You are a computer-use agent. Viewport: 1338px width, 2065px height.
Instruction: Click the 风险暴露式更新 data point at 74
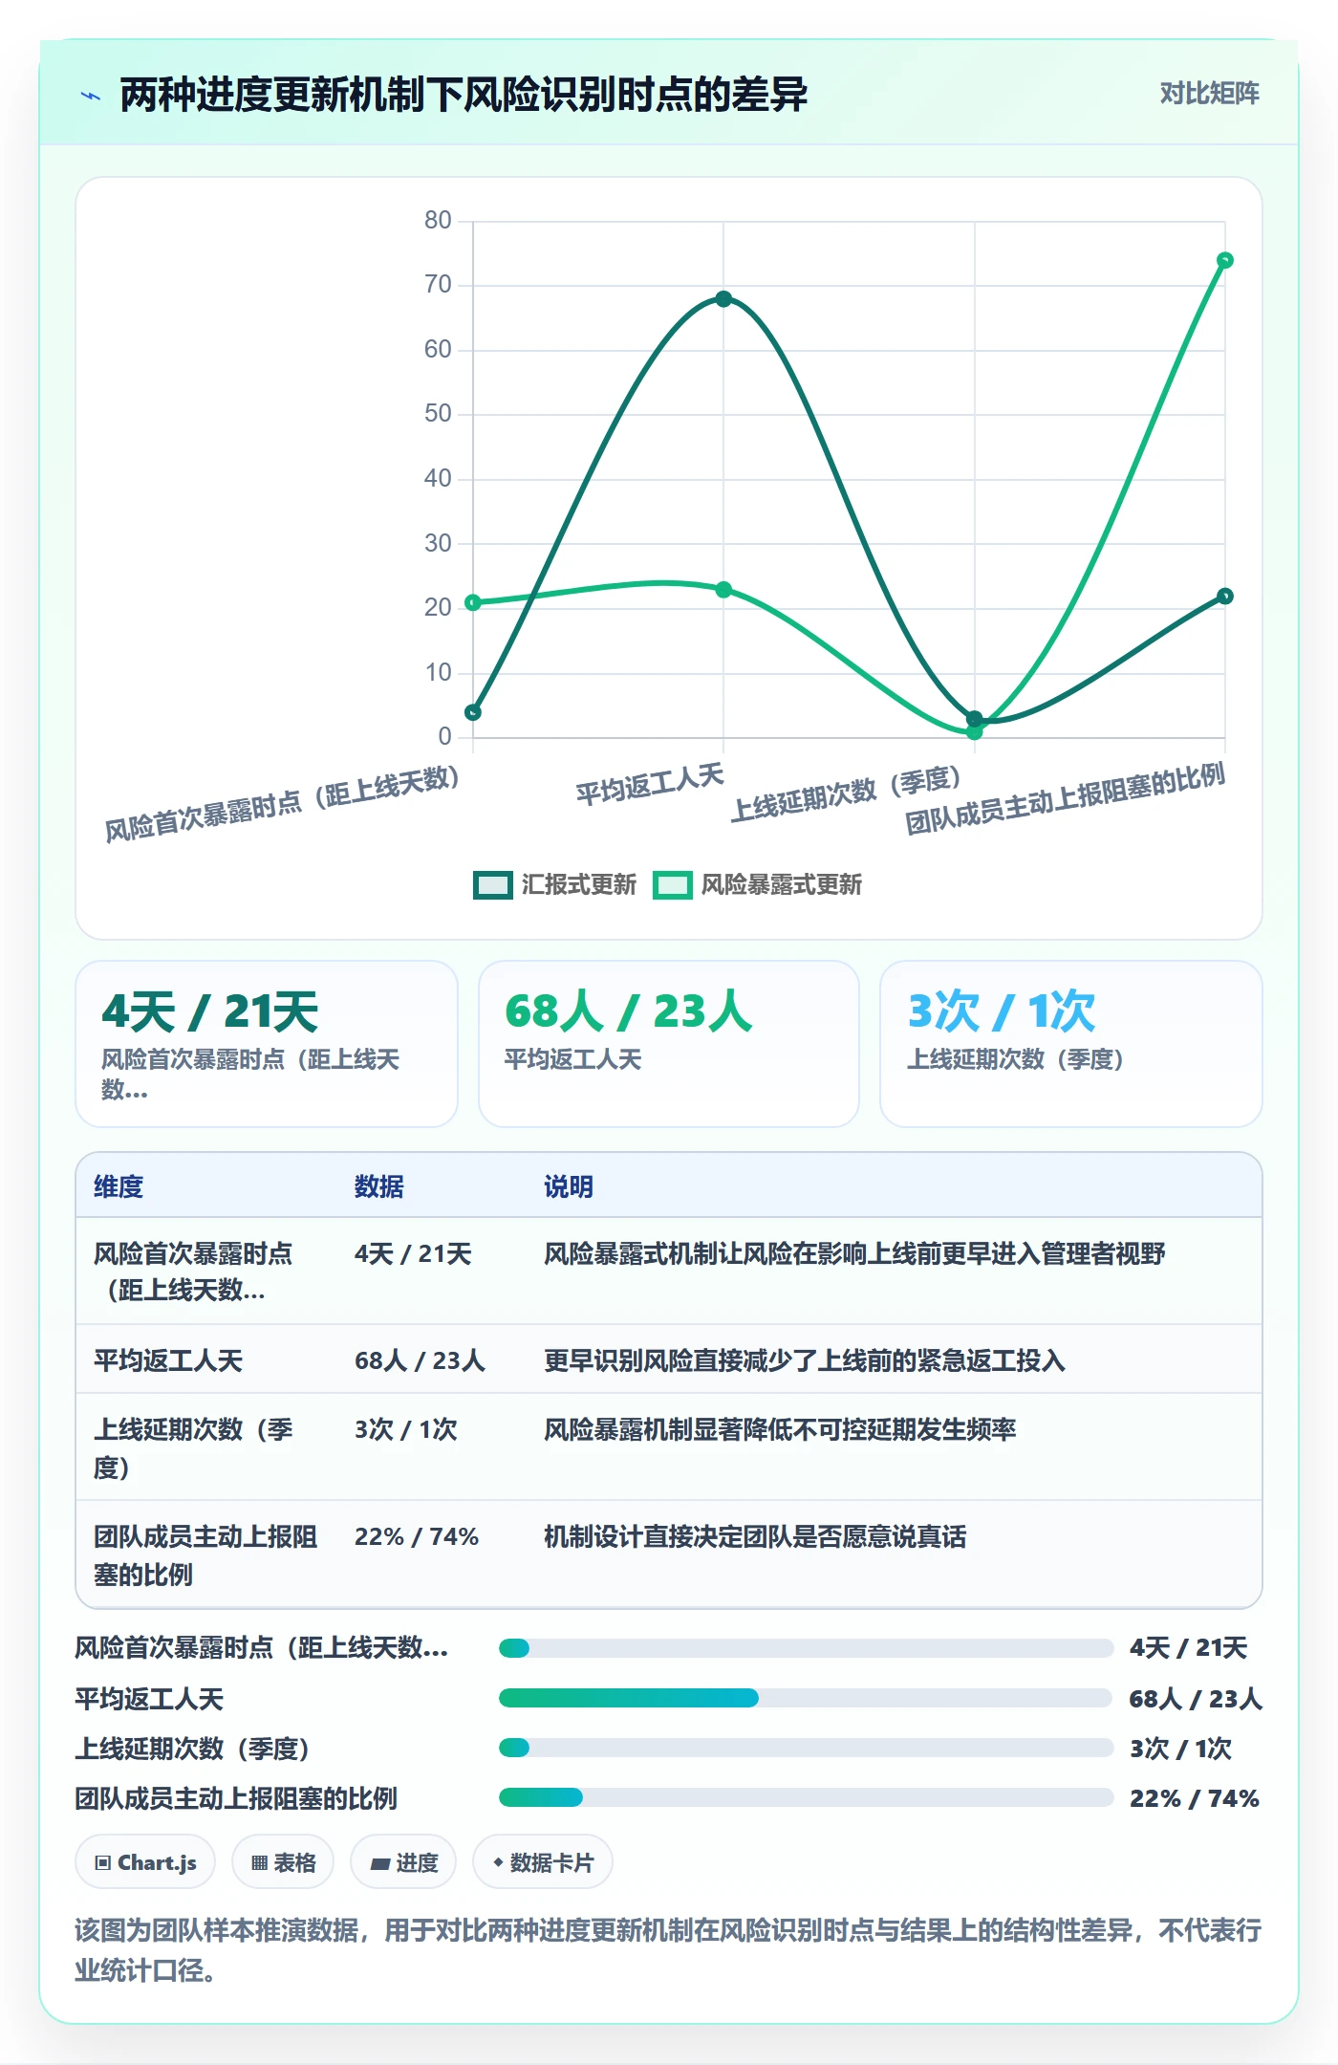click(x=1225, y=260)
